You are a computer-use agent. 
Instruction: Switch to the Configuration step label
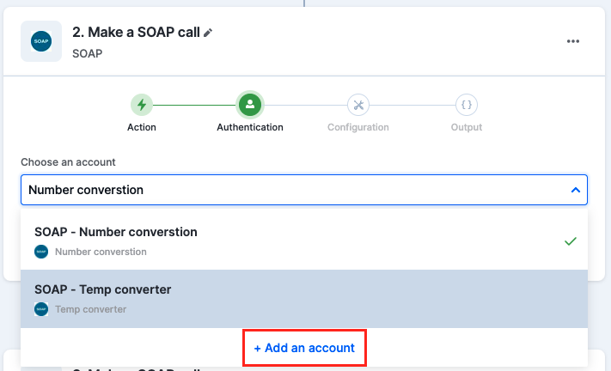pyautogui.click(x=358, y=127)
